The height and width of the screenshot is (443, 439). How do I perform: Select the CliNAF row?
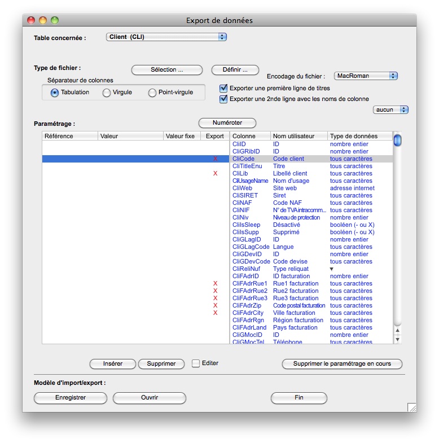point(217,203)
